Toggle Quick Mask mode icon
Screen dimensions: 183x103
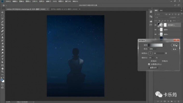pos(2,85)
